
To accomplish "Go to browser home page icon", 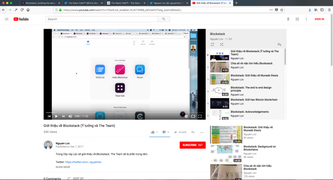I will coord(28,10).
